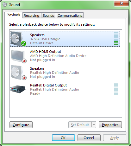The width and height of the screenshot is (131, 146).
Task: Select the Playback tab
Action: tap(14, 15)
